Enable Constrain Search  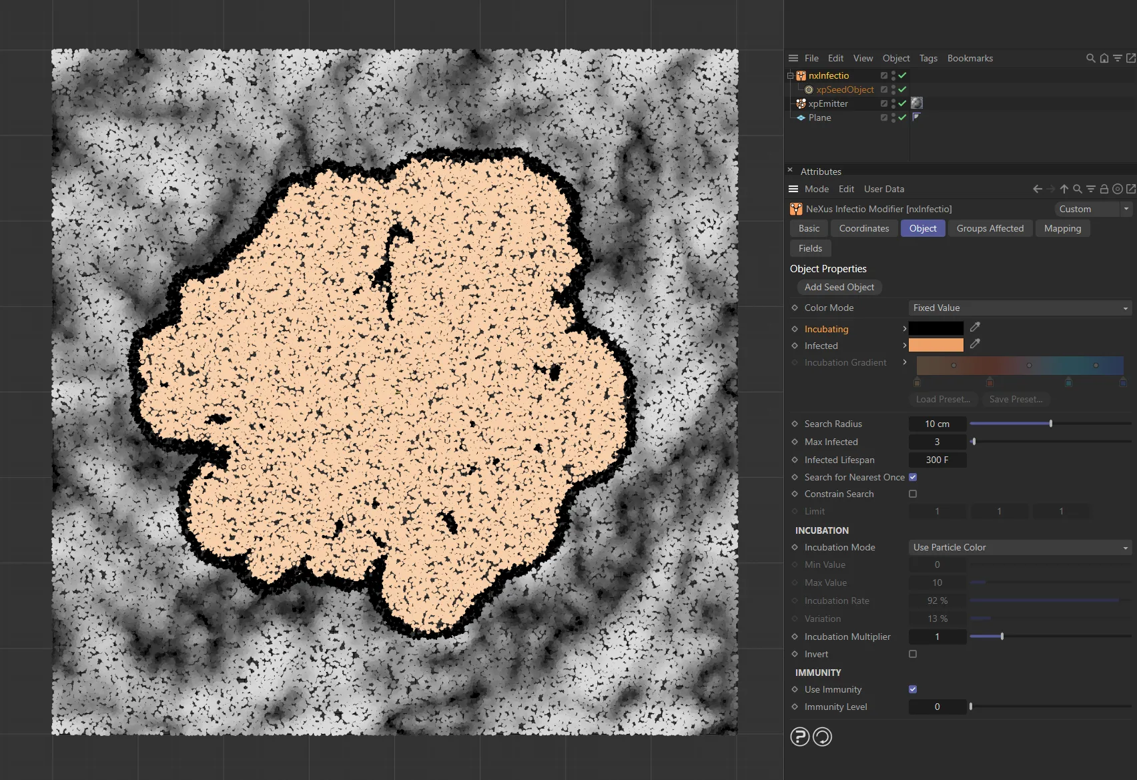click(x=912, y=494)
